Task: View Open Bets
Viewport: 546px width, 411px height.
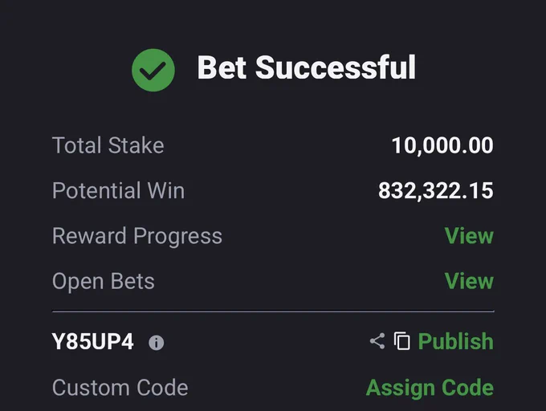Action: [470, 281]
